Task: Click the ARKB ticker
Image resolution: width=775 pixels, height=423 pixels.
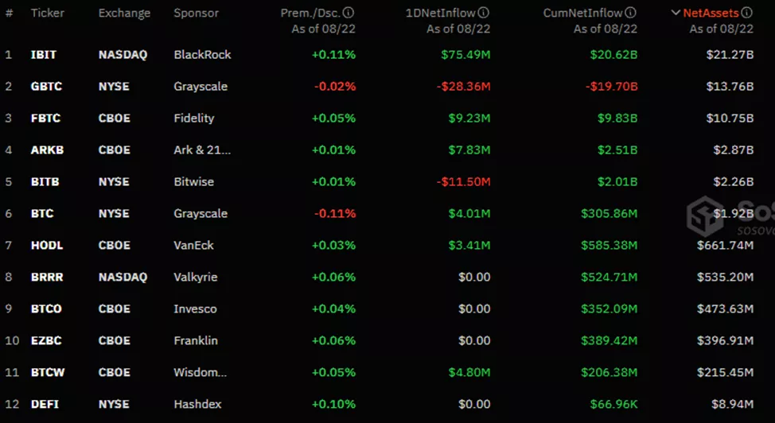Action: (46, 150)
